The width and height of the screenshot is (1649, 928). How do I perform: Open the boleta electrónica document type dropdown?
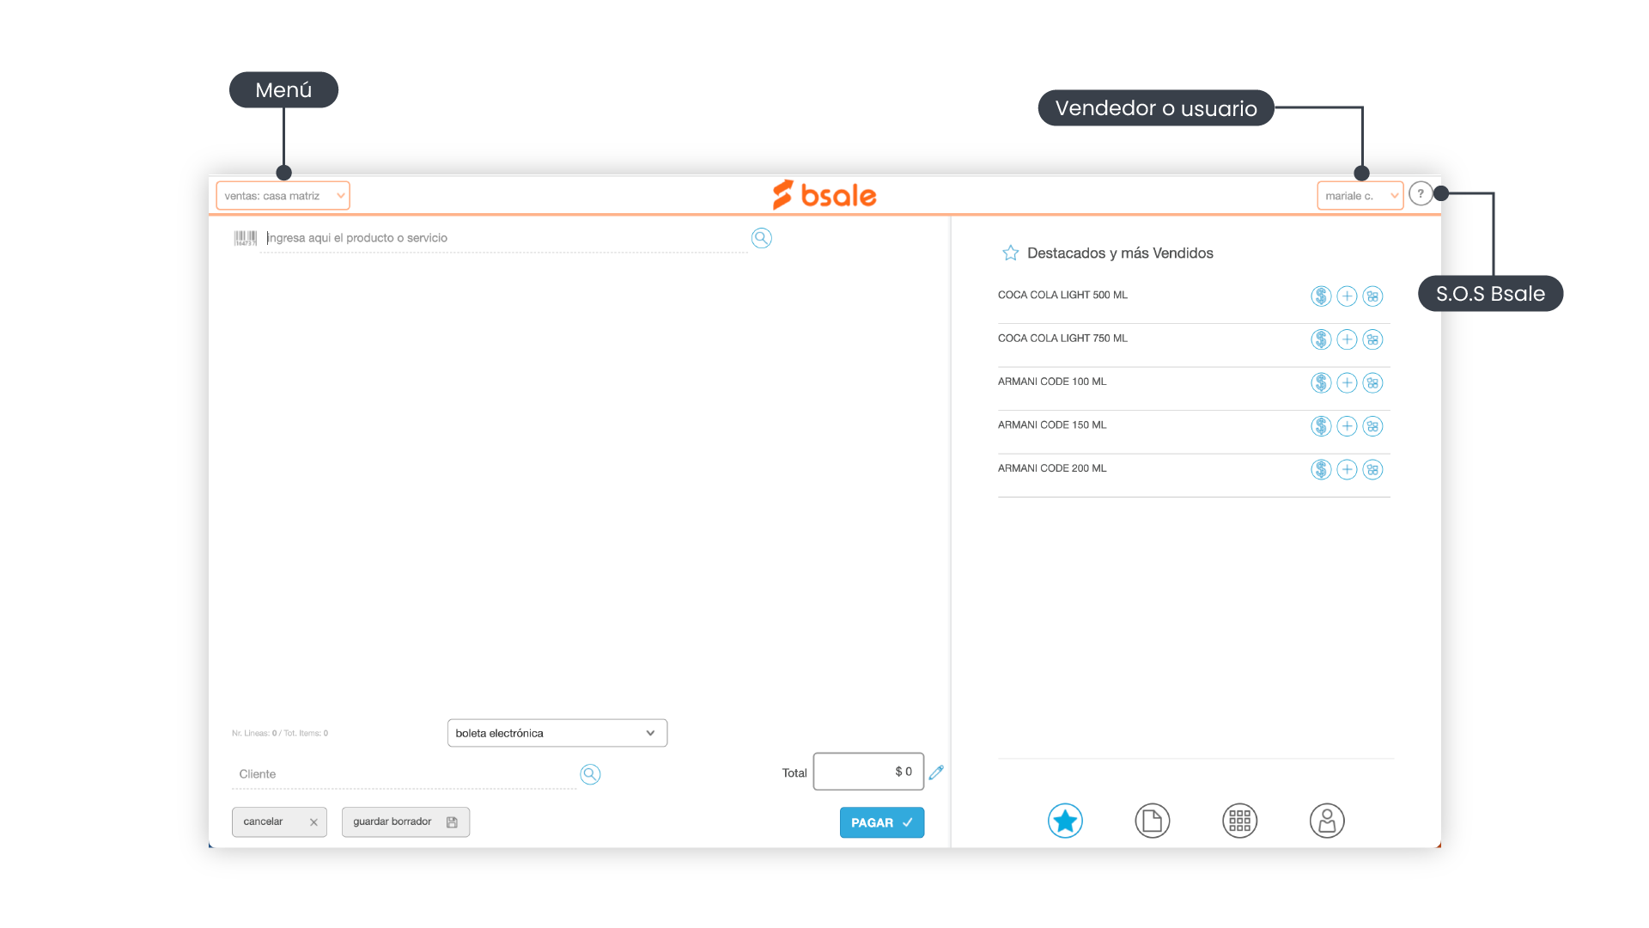[557, 733]
